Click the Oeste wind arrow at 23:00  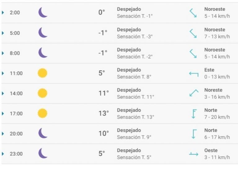(194, 154)
